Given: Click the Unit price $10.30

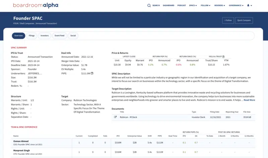Looking at the screenshot, I should [117, 65].
